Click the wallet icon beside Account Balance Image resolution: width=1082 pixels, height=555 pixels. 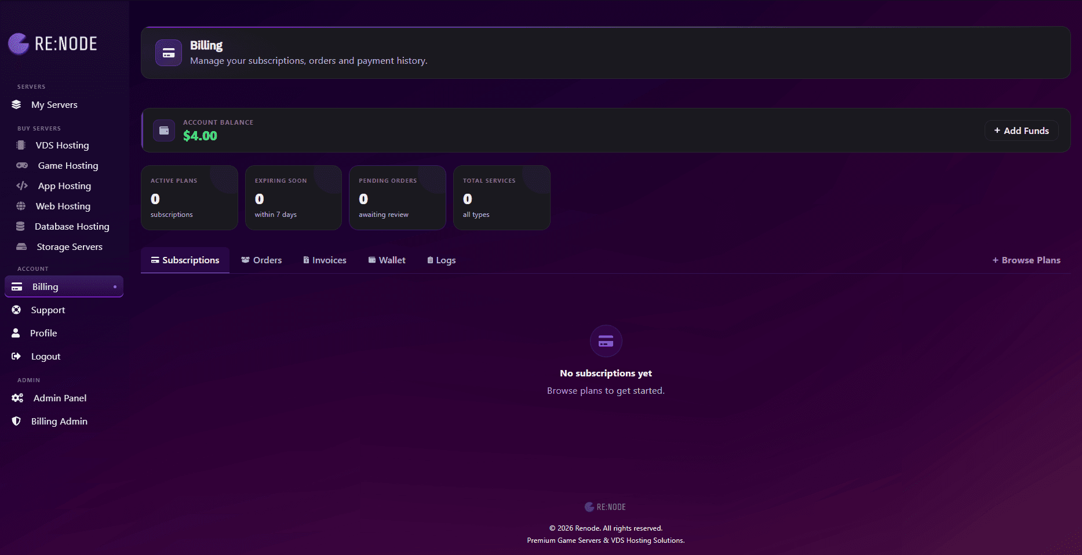click(164, 130)
